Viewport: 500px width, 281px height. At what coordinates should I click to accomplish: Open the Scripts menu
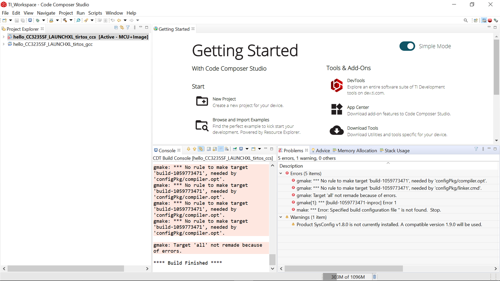[95, 13]
